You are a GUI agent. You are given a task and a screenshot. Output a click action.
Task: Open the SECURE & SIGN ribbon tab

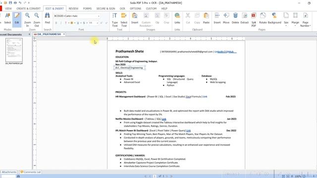[106, 8]
